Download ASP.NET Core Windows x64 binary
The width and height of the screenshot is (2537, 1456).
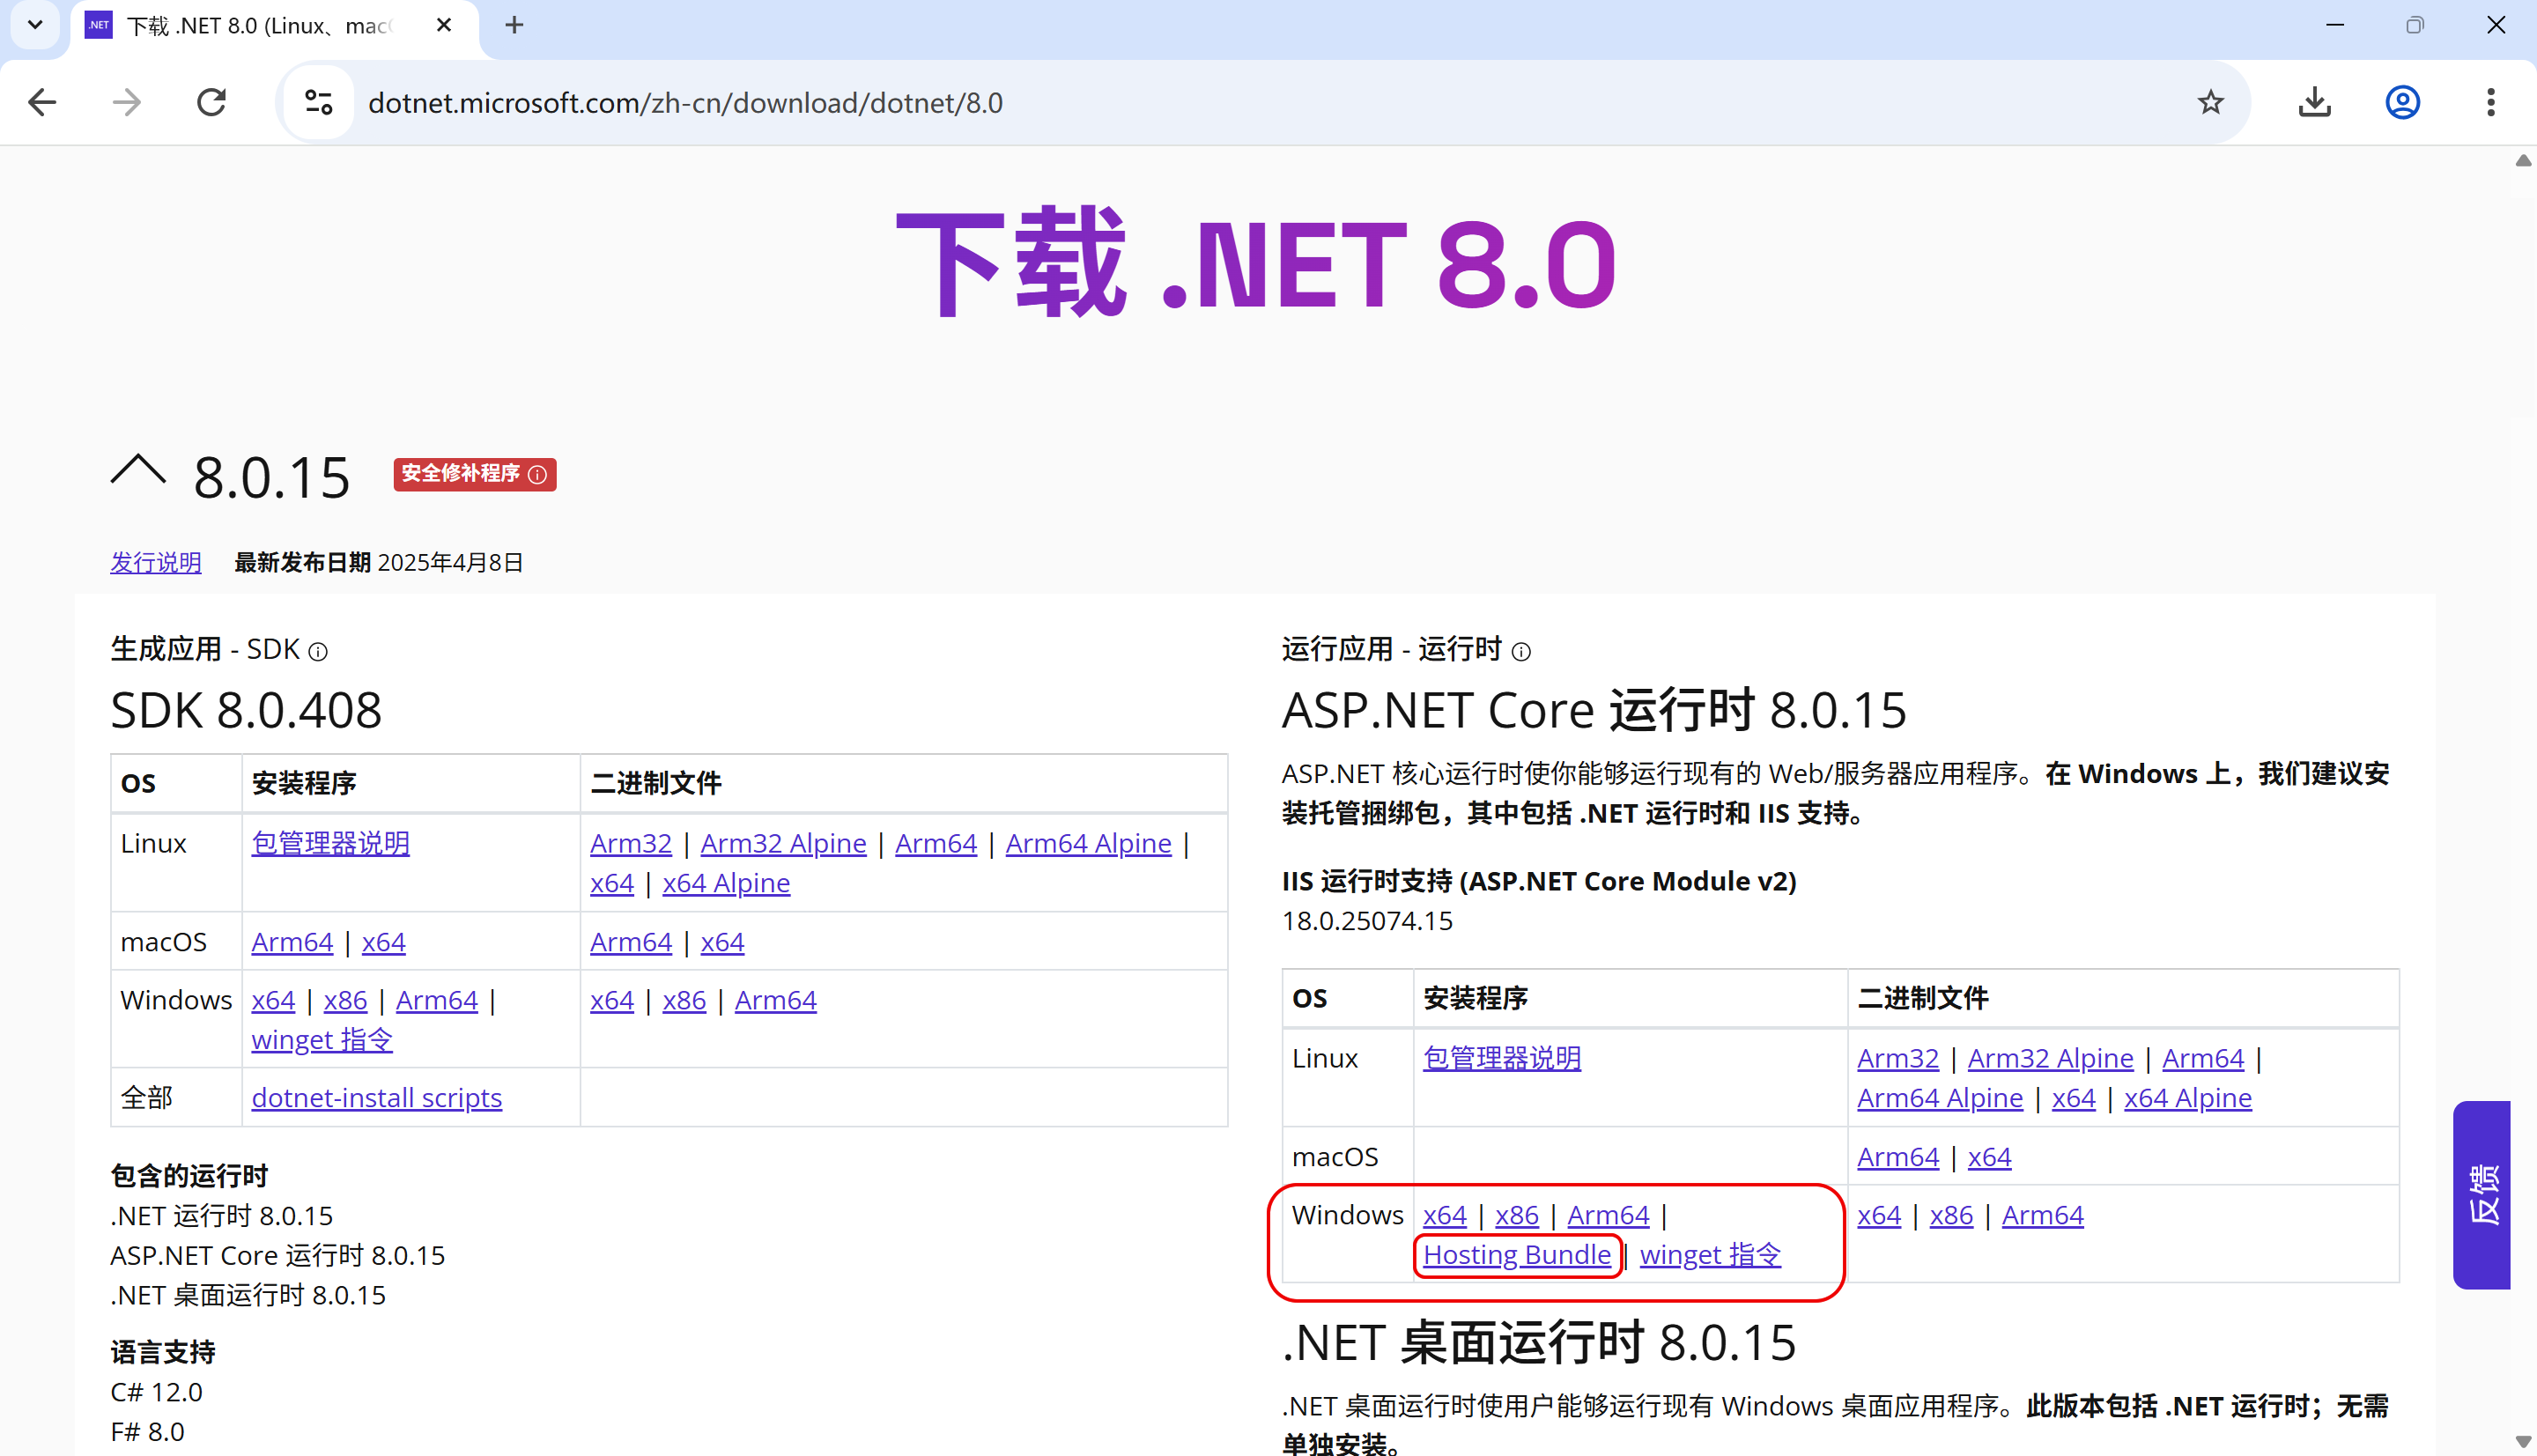click(x=1879, y=1215)
